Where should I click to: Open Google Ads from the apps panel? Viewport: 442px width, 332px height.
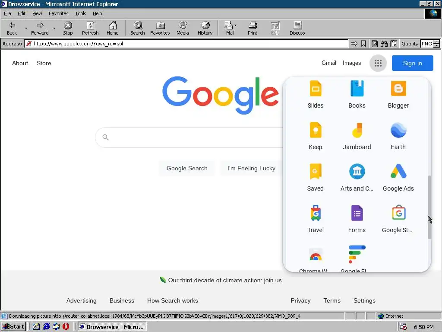(x=398, y=178)
